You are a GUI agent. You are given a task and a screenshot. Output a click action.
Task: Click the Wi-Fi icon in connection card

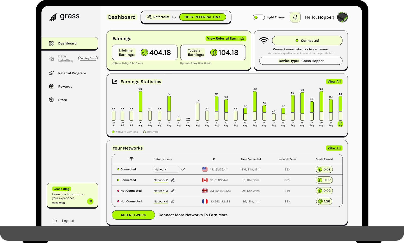tap(264, 40)
